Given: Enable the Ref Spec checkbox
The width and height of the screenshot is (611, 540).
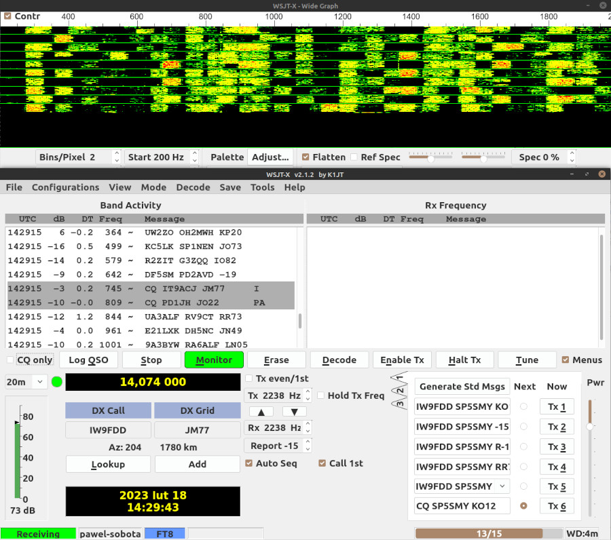Looking at the screenshot, I should pos(354,157).
